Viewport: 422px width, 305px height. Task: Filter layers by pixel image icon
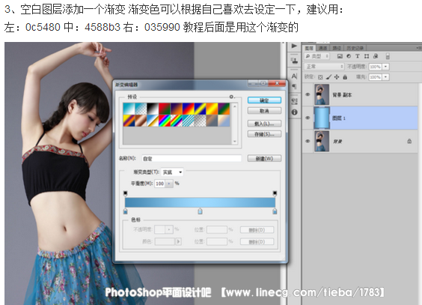[x=340, y=56]
